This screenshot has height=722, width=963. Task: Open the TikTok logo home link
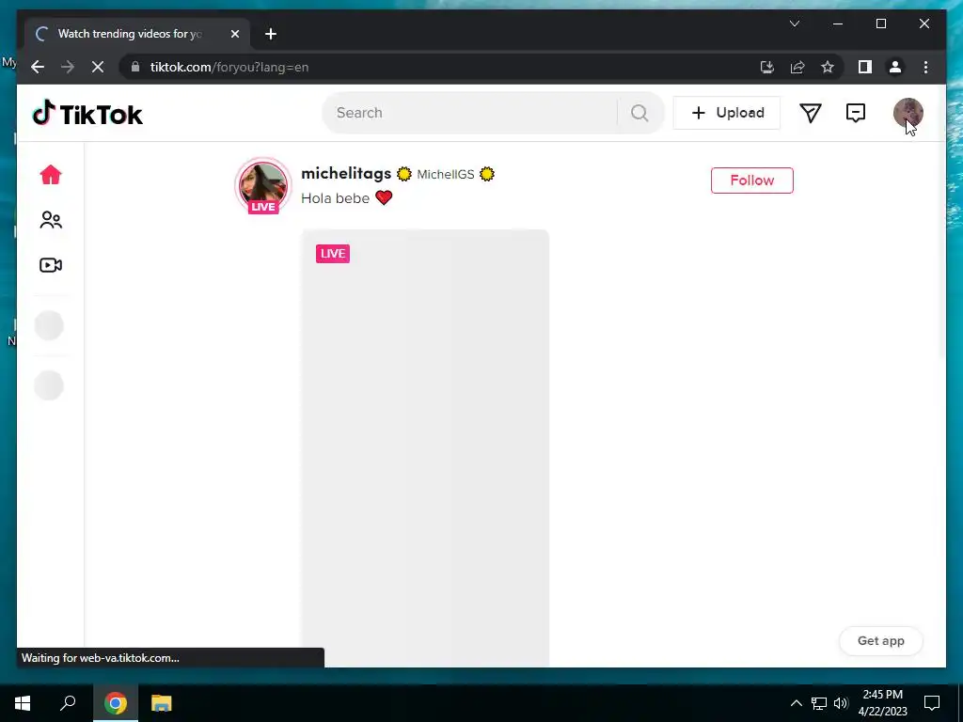(x=87, y=114)
